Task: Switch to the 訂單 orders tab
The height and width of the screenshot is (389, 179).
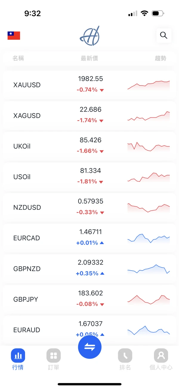Action: (x=54, y=359)
